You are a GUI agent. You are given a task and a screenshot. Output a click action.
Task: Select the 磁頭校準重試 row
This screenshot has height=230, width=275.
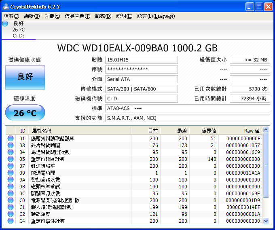point(134,186)
